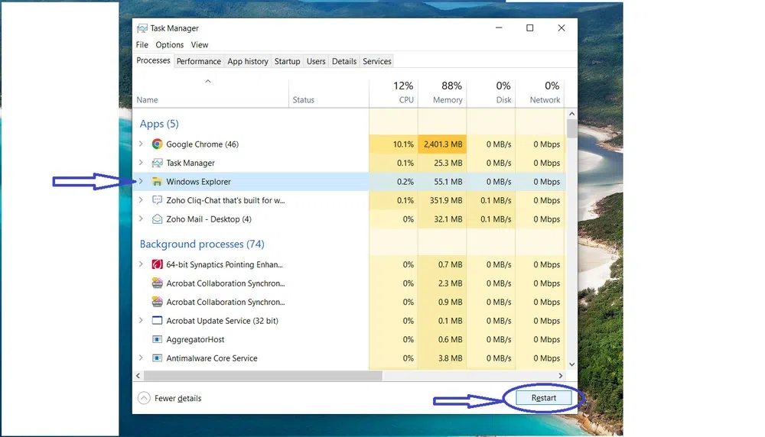Sort by the Network column header
This screenshot has width=765, height=437.
[540, 92]
